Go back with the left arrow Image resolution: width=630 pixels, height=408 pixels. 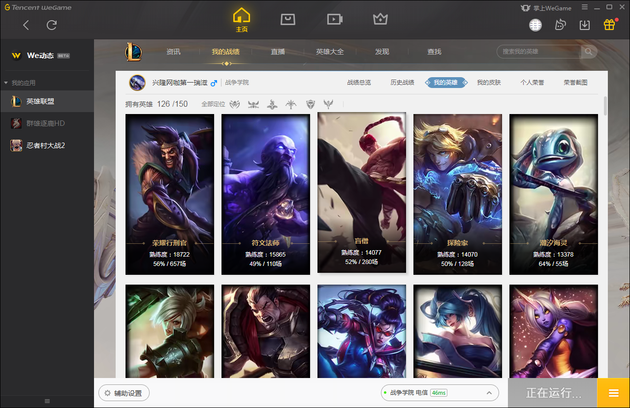[x=26, y=25]
